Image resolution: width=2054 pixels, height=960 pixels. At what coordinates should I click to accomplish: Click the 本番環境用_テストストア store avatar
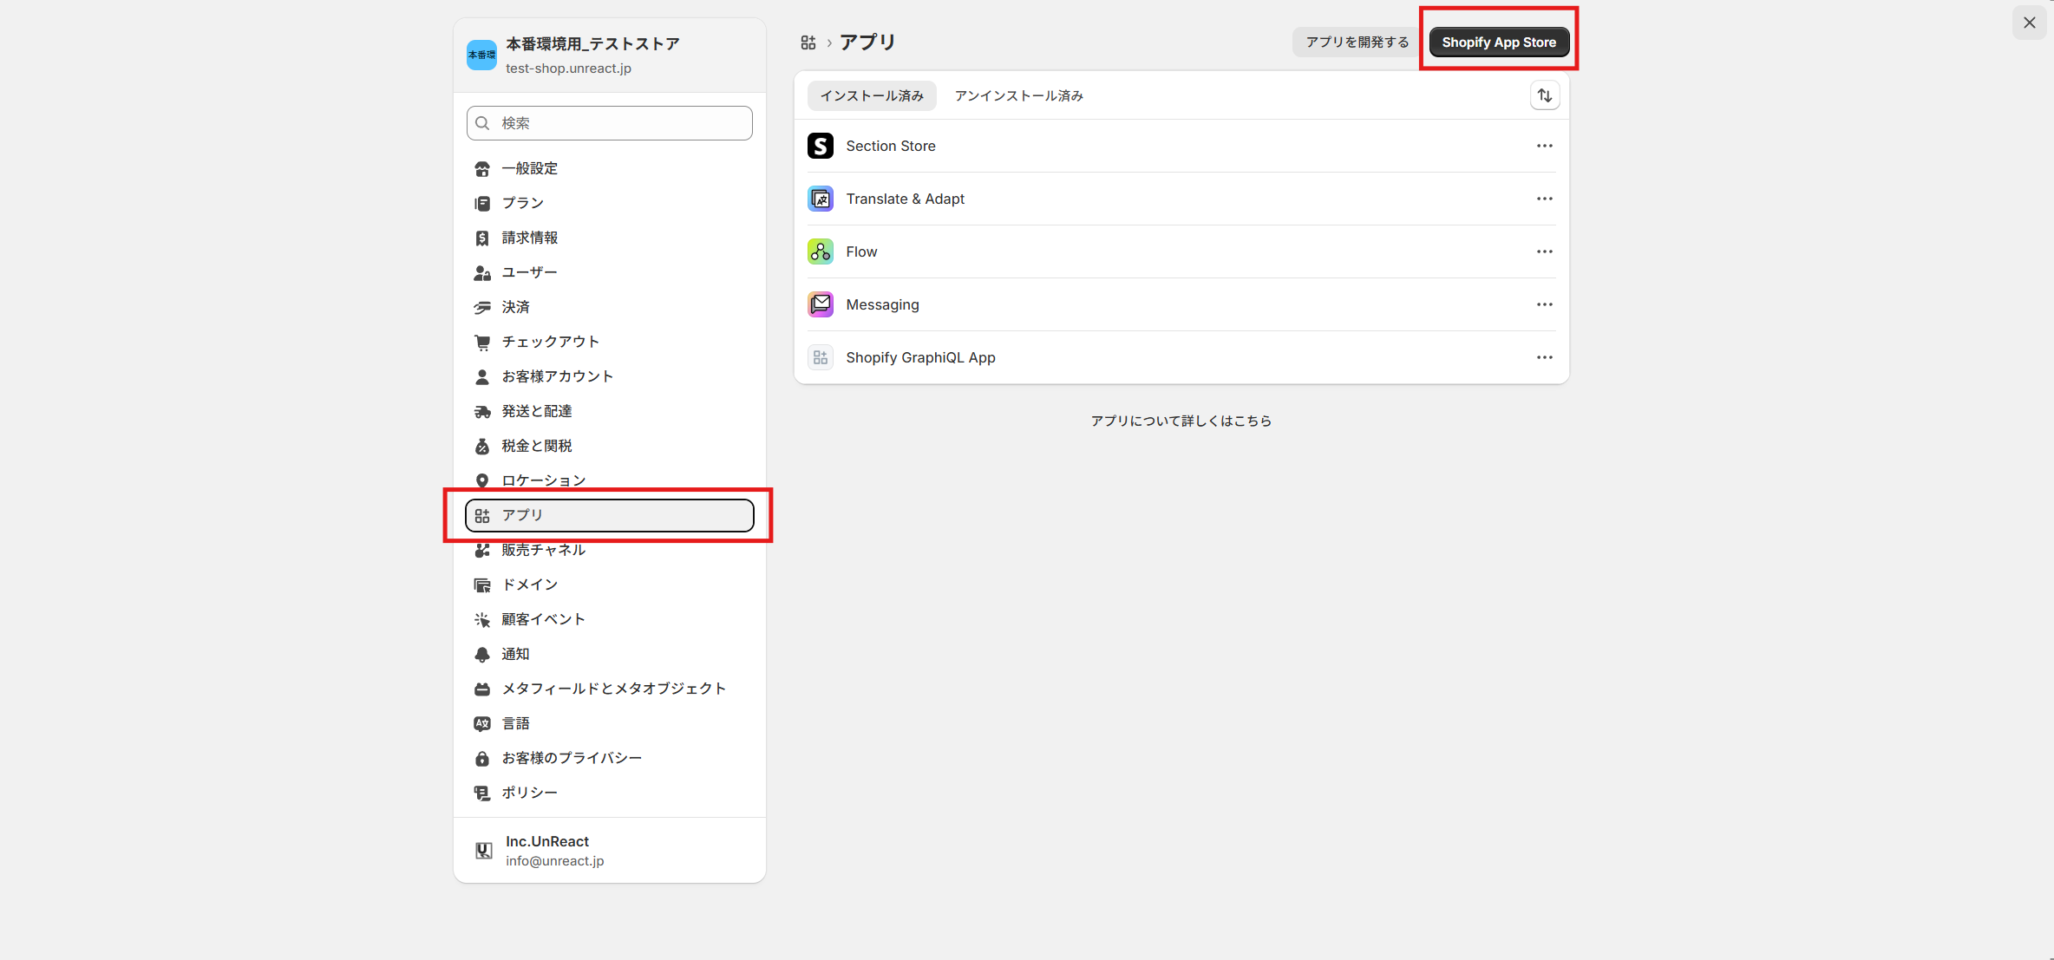481,55
